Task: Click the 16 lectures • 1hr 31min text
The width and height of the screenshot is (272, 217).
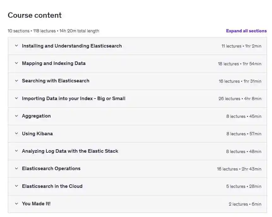Action: click(x=240, y=81)
